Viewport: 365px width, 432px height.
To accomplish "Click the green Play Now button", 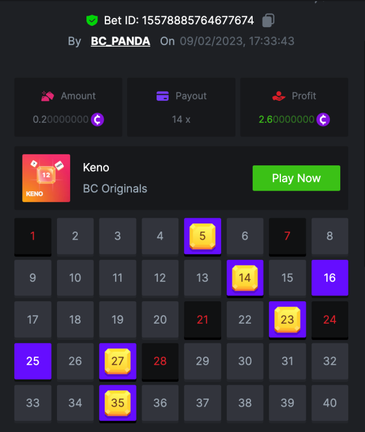I will pyautogui.click(x=296, y=178).
